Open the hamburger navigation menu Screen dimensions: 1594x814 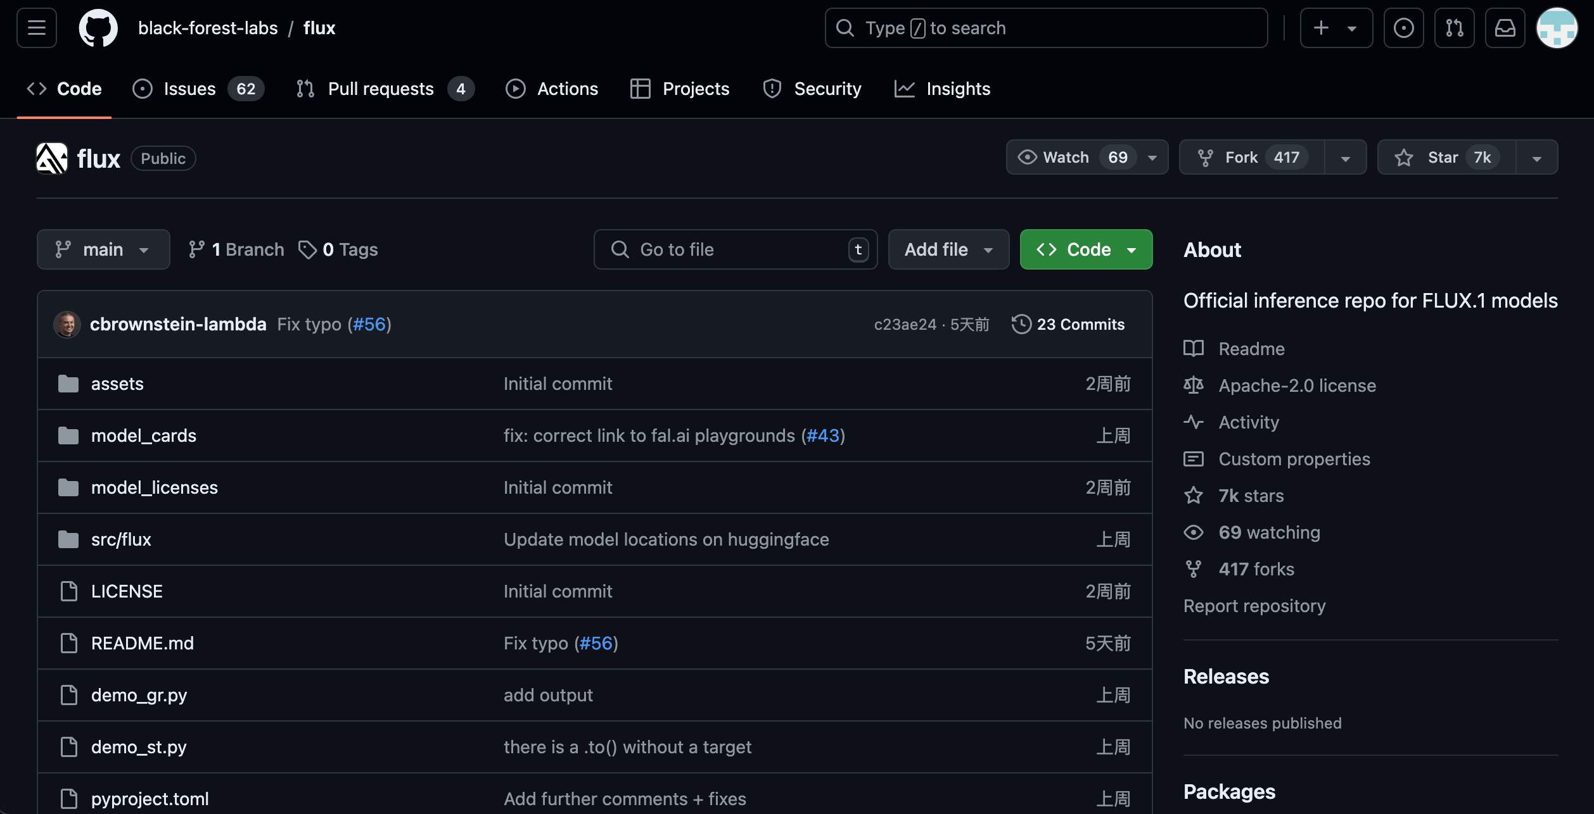tap(37, 28)
